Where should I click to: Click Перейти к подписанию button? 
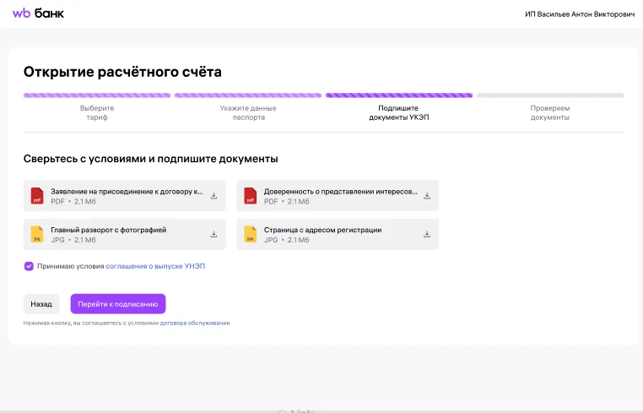point(118,304)
